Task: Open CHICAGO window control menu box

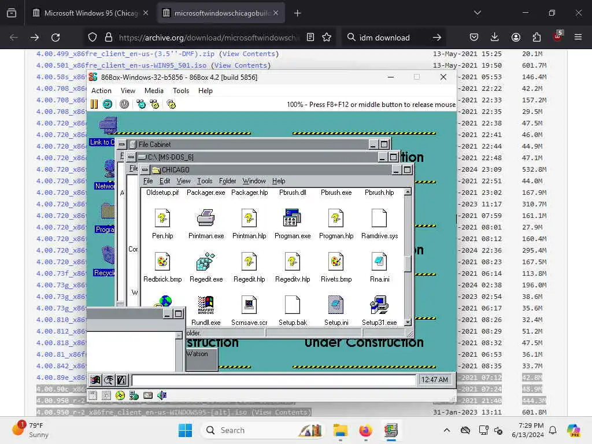Action: pyautogui.click(x=145, y=169)
